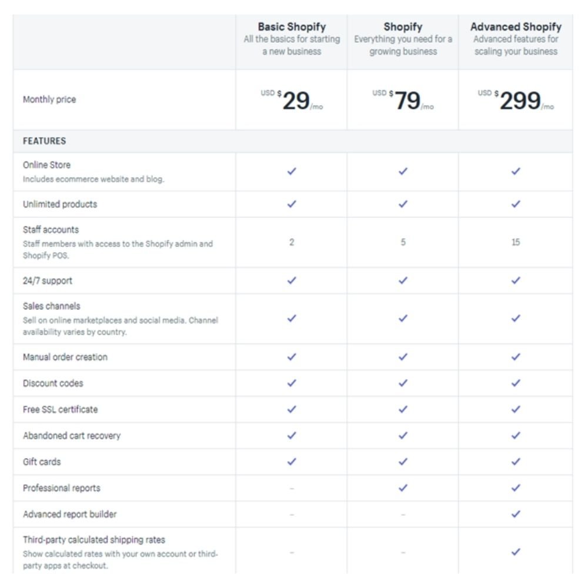Viewport: 588px width, 588px height.
Task: Select the Advanced Shopify plan heading
Action: pos(516,27)
